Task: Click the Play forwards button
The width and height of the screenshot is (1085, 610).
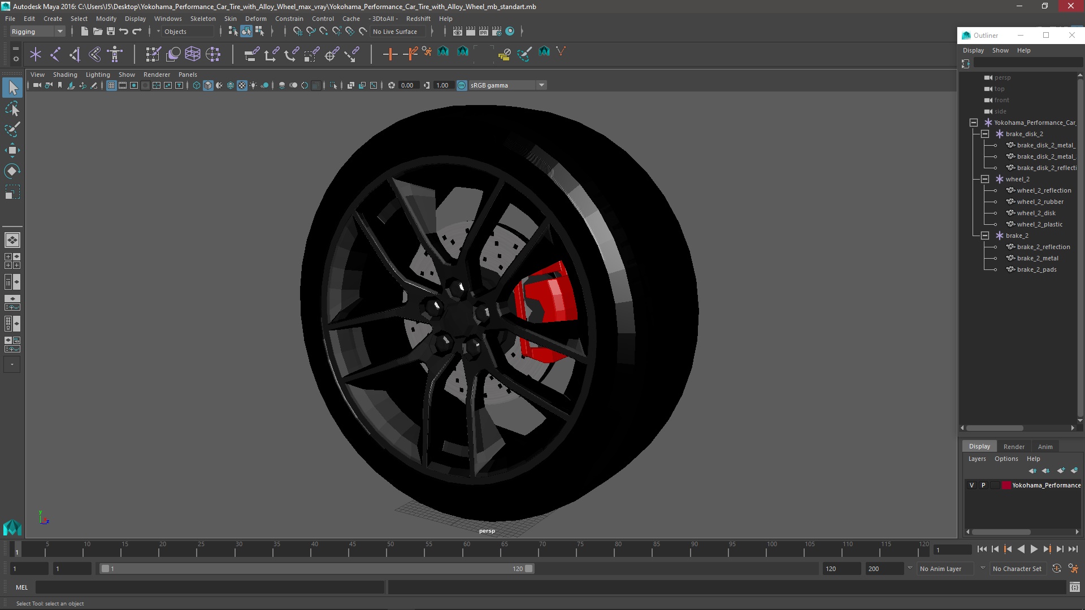Action: [x=1034, y=549]
